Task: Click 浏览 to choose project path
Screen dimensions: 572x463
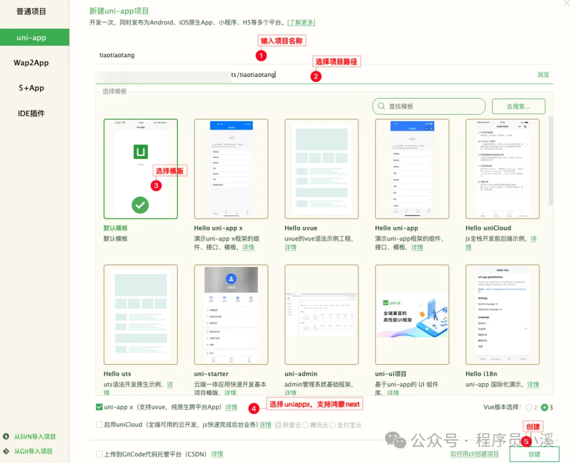Action: (x=543, y=75)
